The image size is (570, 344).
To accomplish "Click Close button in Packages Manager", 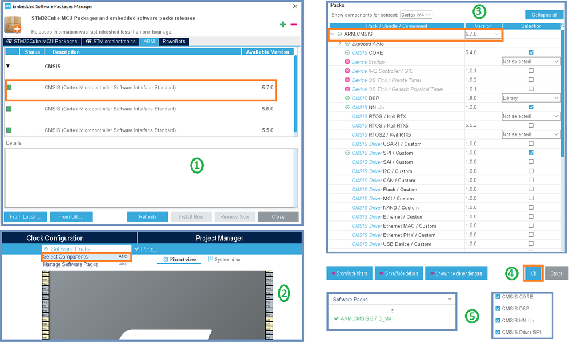I will (278, 216).
